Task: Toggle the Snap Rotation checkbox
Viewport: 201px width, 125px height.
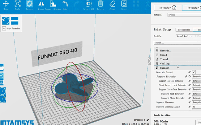Action: (x=4, y=28)
